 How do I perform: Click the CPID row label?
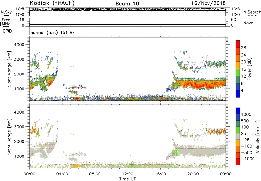tap(7, 31)
